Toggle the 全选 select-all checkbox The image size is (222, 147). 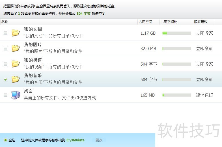pos(5,140)
